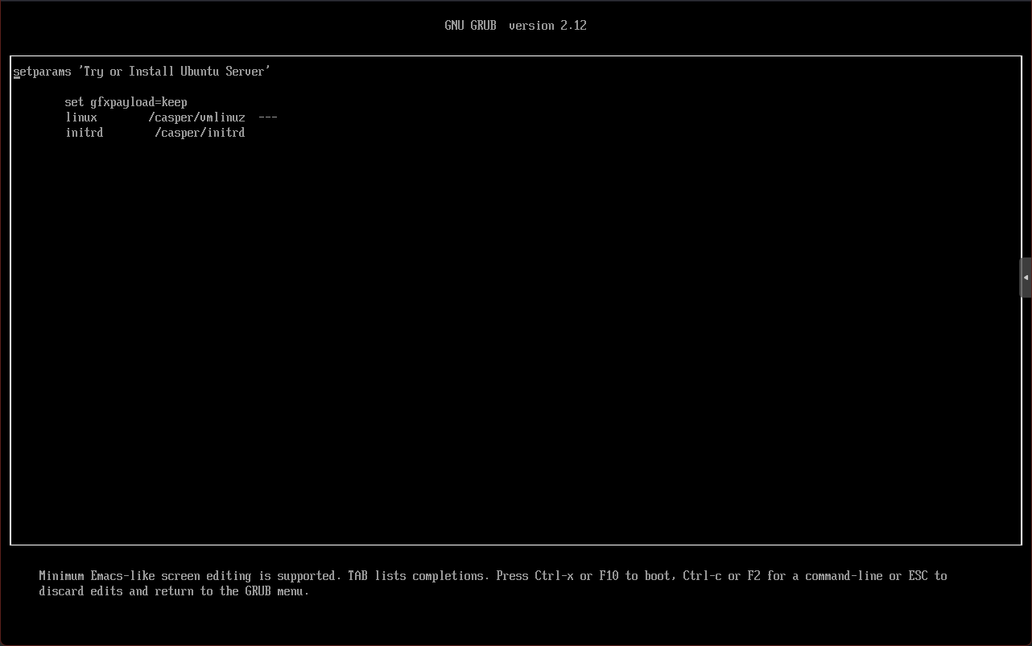Click the '---' after vmlinuz
The width and height of the screenshot is (1032, 646).
(268, 117)
